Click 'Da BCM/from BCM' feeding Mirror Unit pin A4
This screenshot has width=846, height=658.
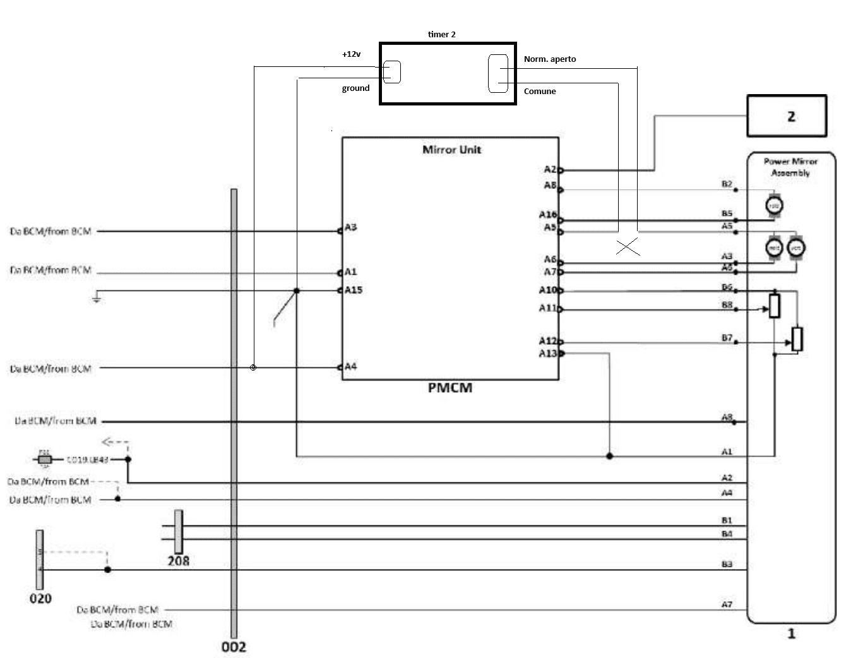click(x=51, y=368)
